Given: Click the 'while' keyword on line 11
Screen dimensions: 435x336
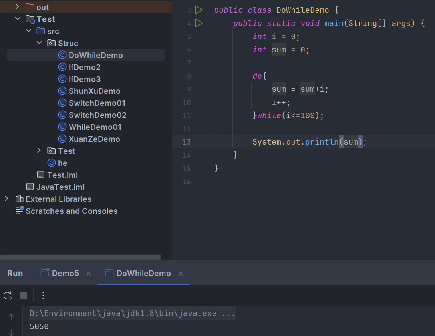Looking at the screenshot, I should (x=269, y=115).
